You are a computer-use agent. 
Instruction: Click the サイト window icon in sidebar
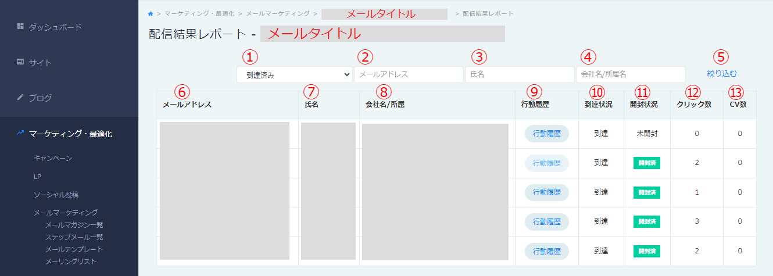click(x=20, y=62)
